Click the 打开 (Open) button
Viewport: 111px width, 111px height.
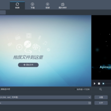coord(101,103)
